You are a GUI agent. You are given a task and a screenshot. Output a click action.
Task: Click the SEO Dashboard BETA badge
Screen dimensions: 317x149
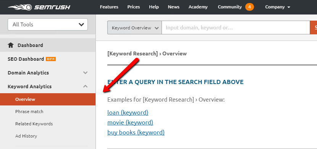(x=51, y=59)
